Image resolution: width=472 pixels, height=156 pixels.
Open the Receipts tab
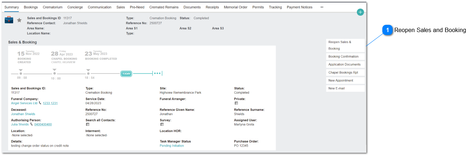coord(212,7)
